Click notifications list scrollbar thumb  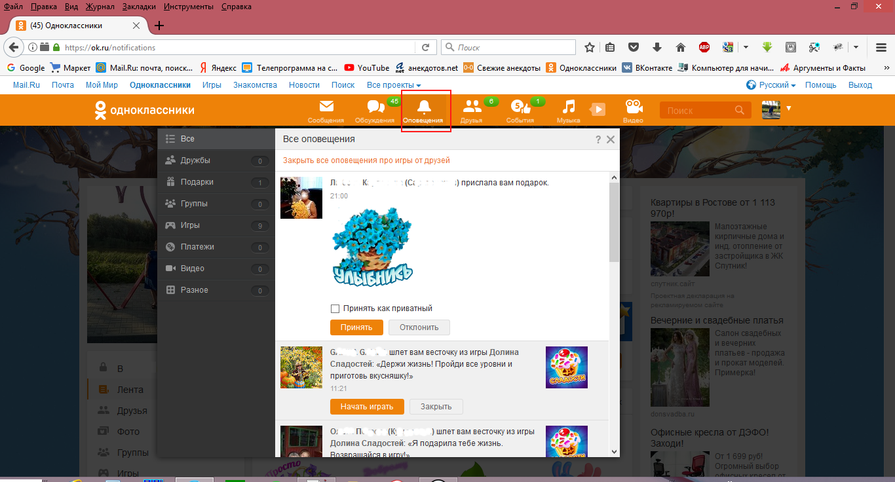click(x=614, y=223)
